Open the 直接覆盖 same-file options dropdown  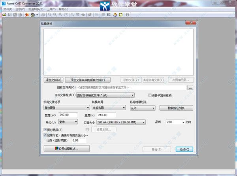point(67,108)
